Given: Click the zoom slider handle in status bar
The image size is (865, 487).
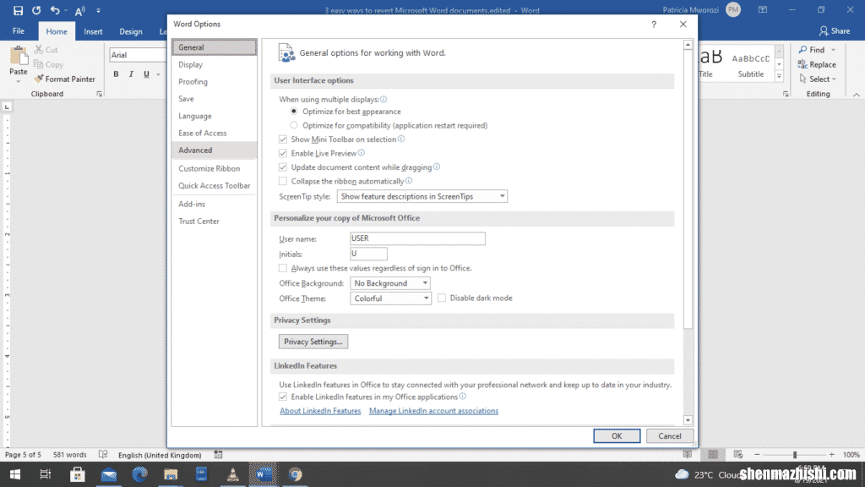Looking at the screenshot, I should pyautogui.click(x=795, y=454).
